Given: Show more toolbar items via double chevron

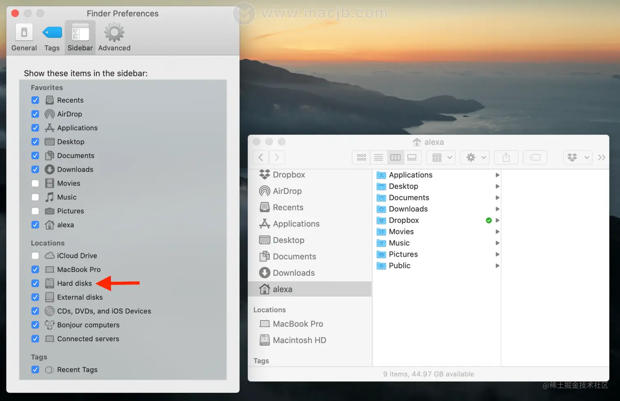Looking at the screenshot, I should click(x=602, y=158).
